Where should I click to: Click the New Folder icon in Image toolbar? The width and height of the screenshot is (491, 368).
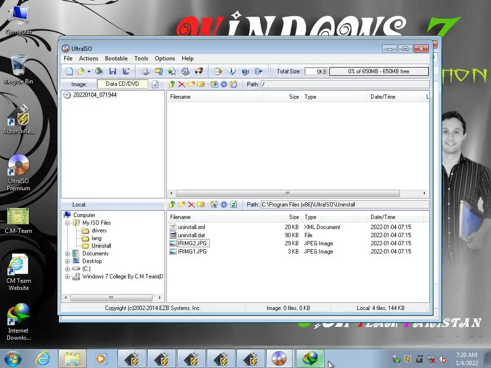[191, 84]
